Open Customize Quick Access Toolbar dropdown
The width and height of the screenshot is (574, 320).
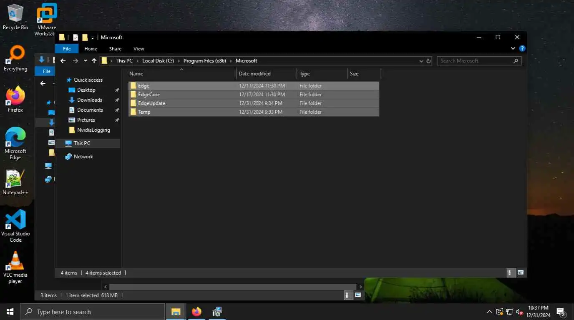pos(93,37)
